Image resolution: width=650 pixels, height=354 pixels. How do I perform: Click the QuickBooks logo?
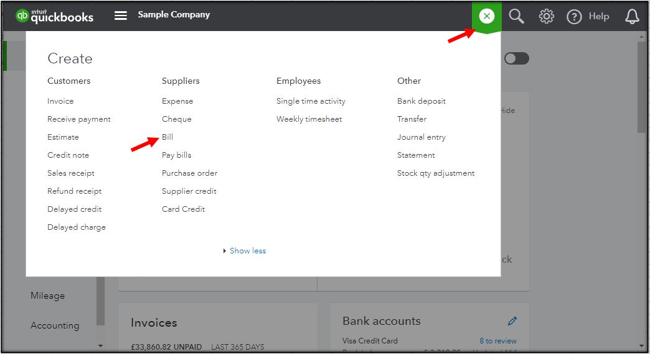pos(55,16)
